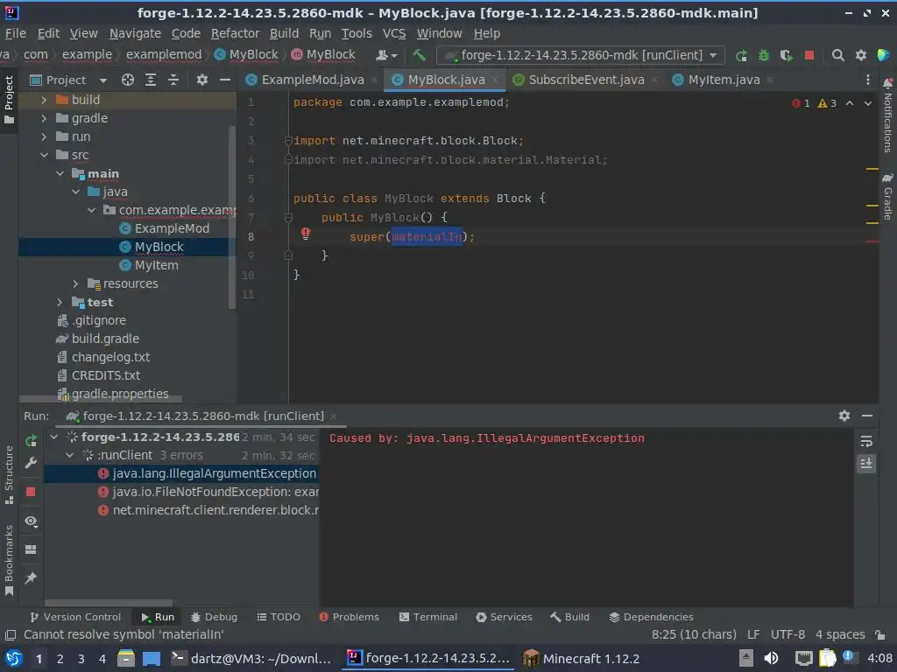This screenshot has height=672, width=897.
Task: Open the Notifications side panel
Action: click(887, 115)
